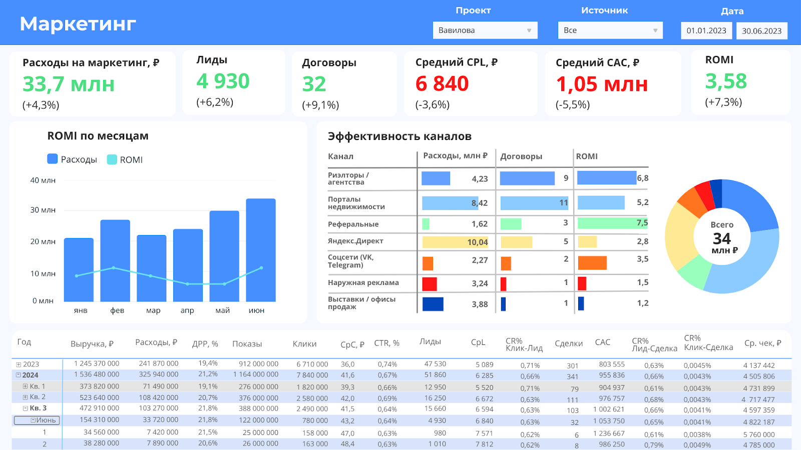The image size is (801, 450).
Task: Click the Выручка, ₽ column header
Action: point(92,344)
